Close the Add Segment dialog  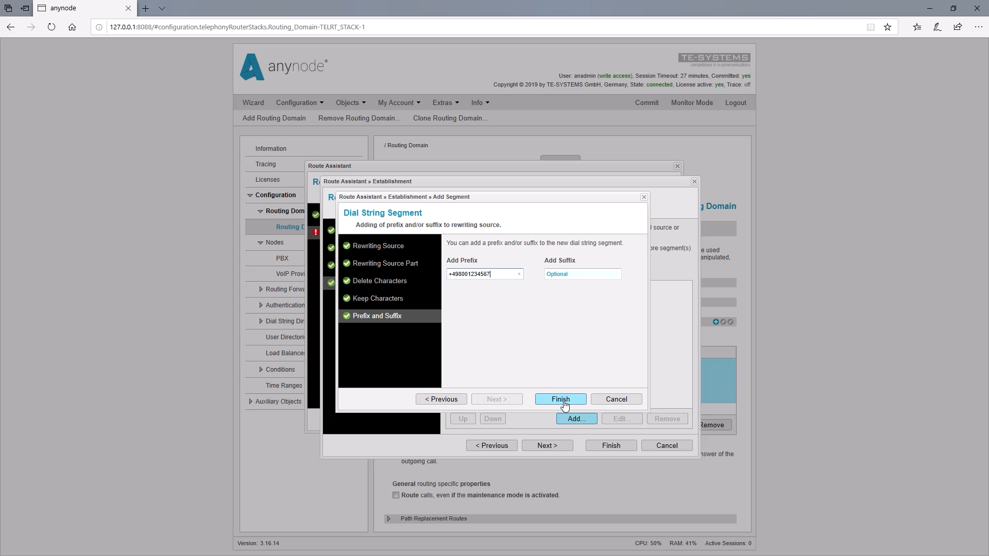click(644, 197)
